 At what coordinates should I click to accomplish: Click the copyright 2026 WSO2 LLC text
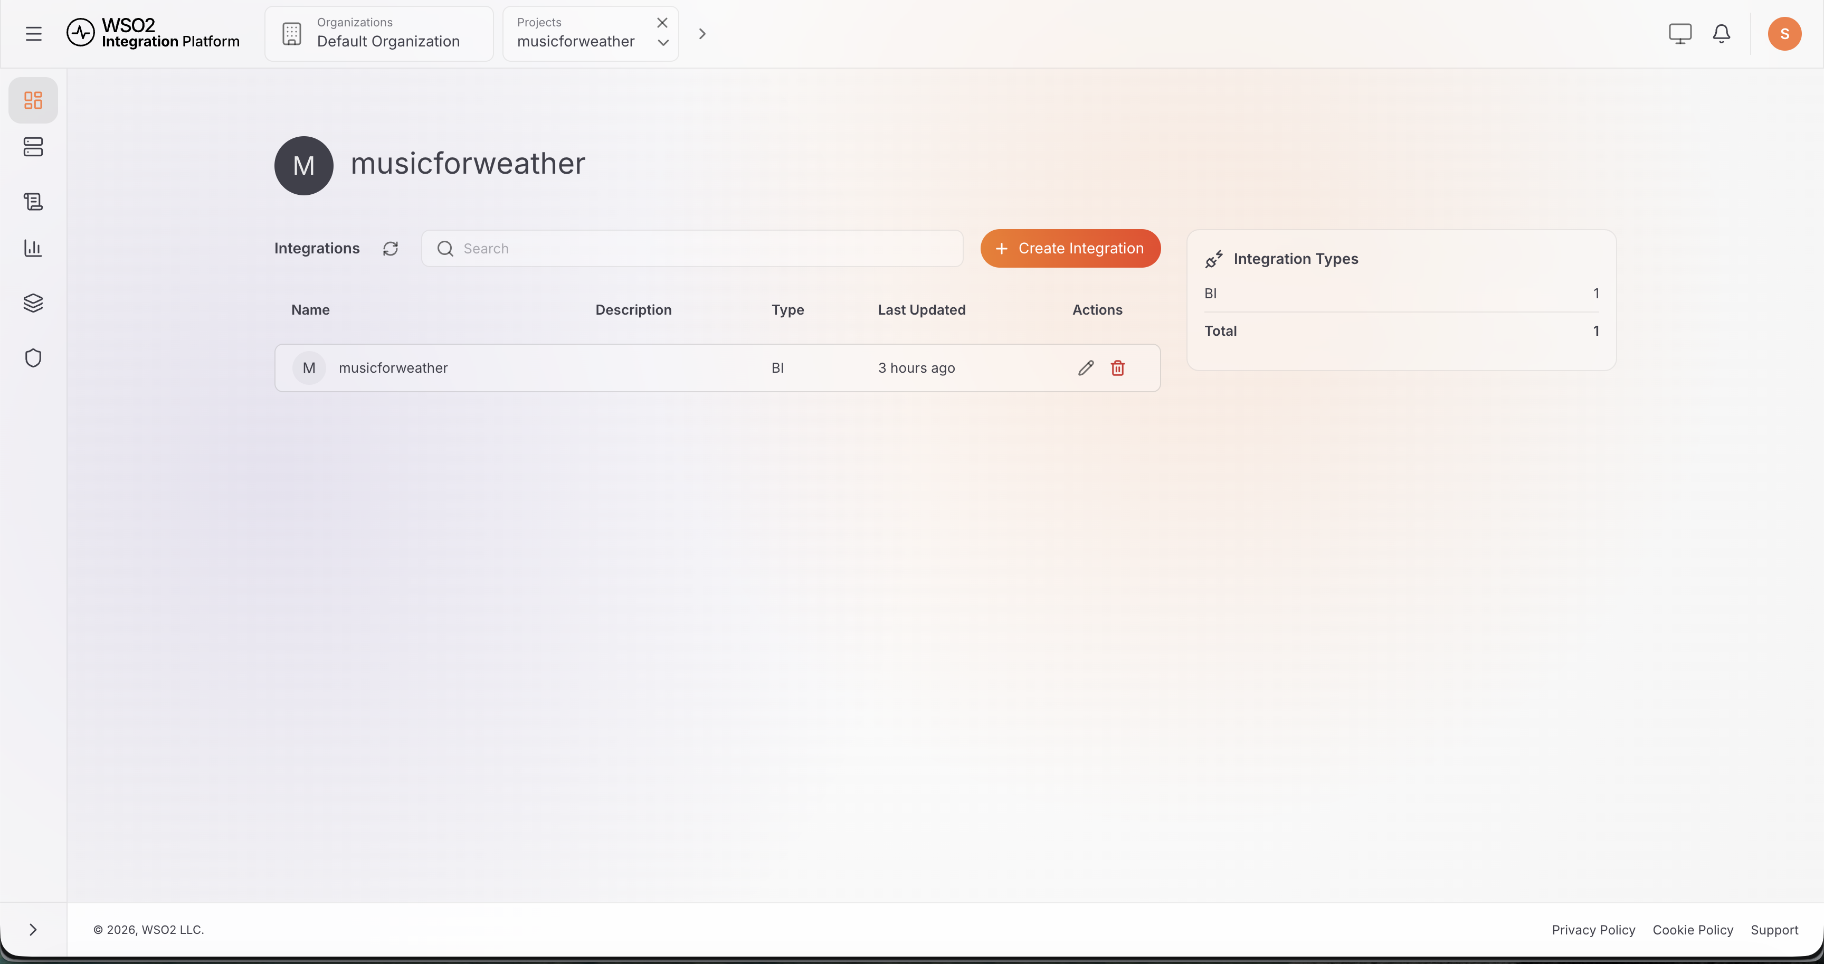click(x=149, y=929)
